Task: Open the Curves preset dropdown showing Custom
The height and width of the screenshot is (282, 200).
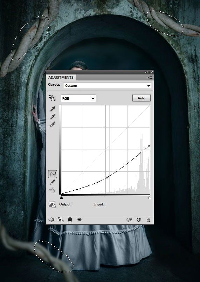Action: (107, 86)
